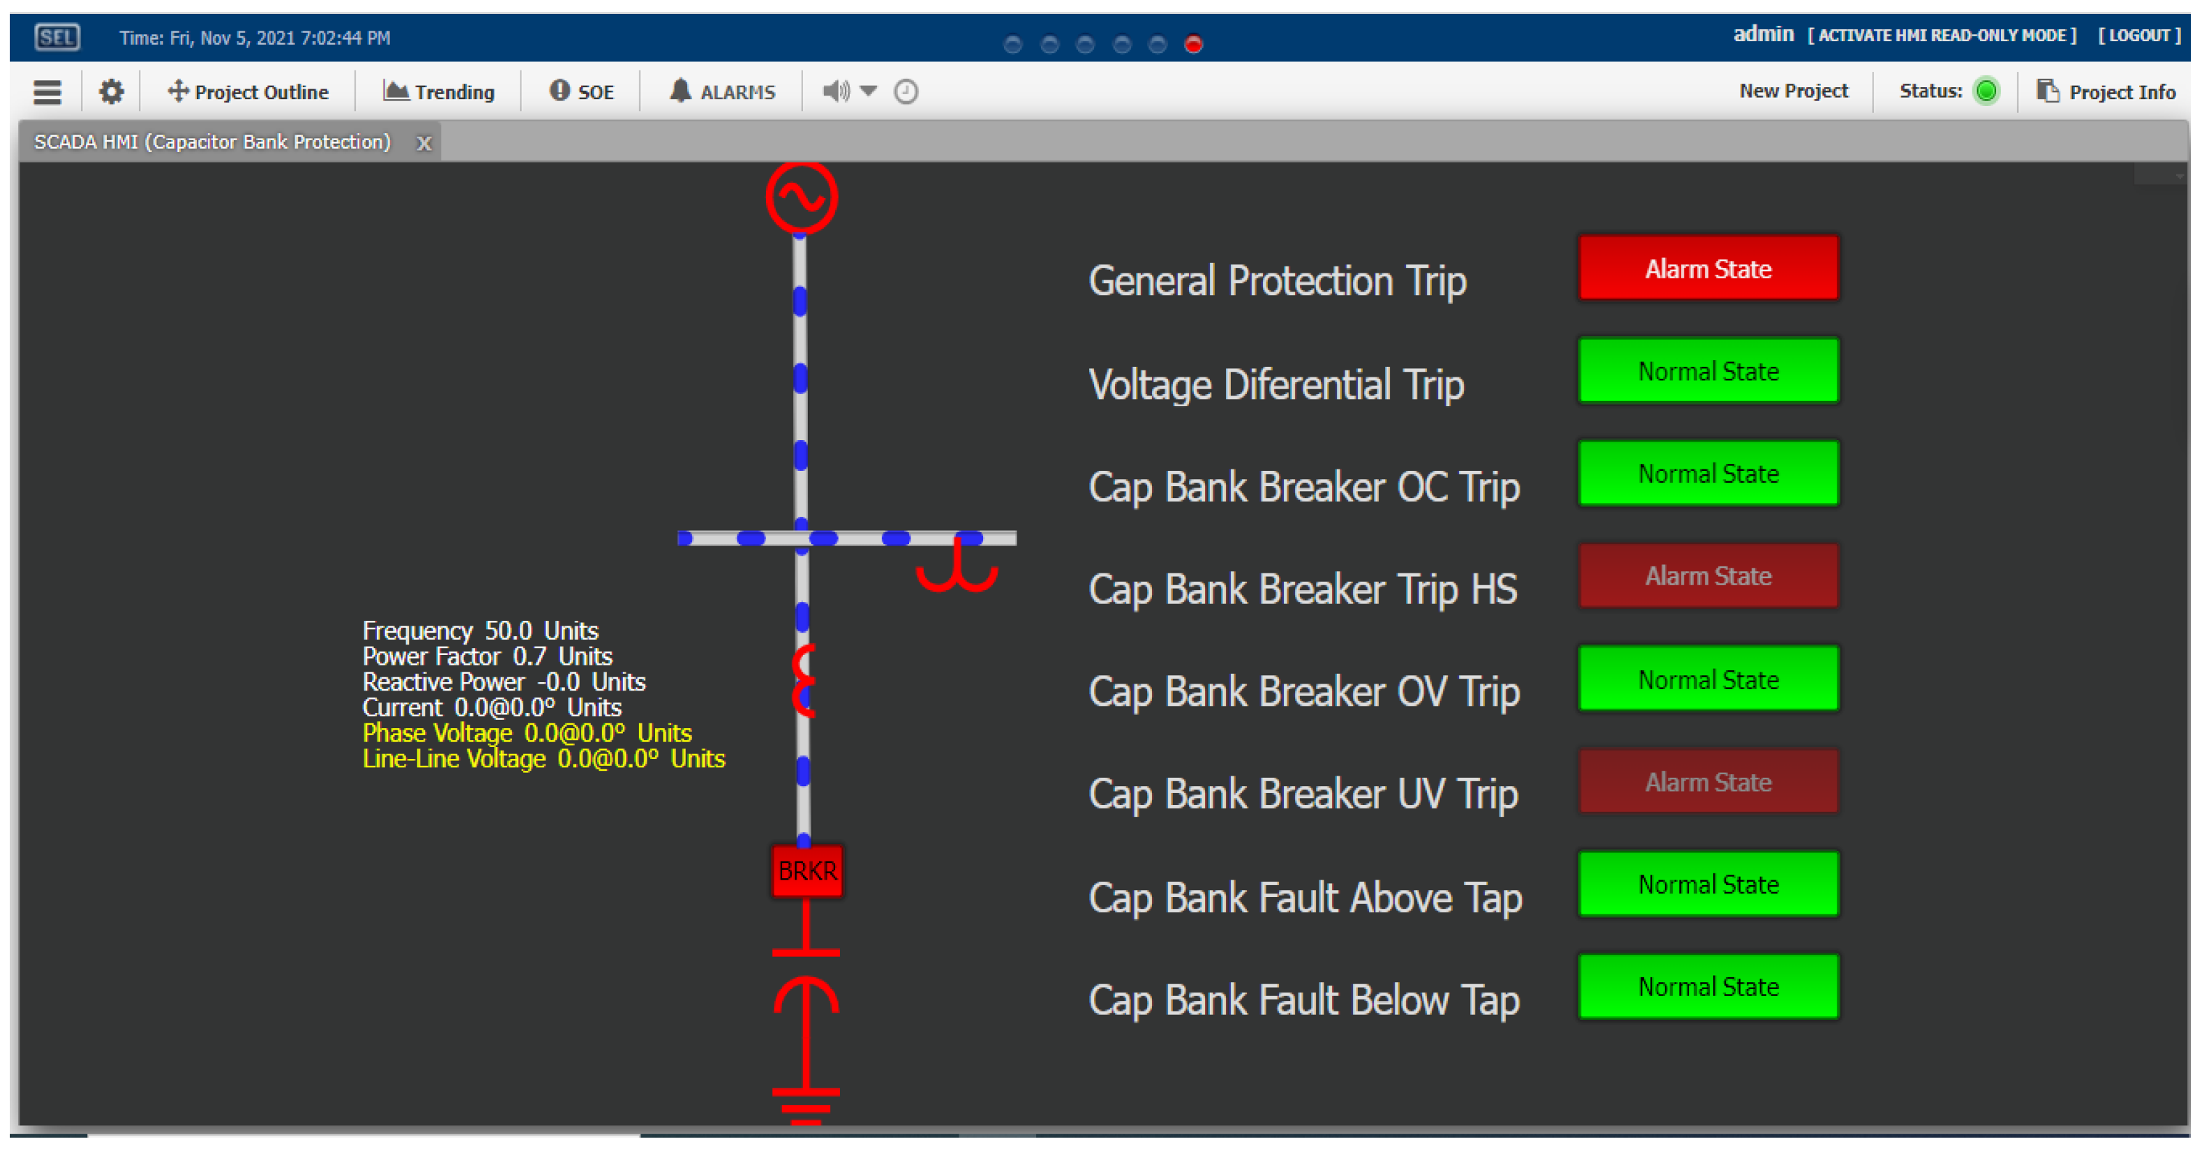Click the red BRKR breaker symbol
The image size is (2202, 1153).
tap(806, 870)
